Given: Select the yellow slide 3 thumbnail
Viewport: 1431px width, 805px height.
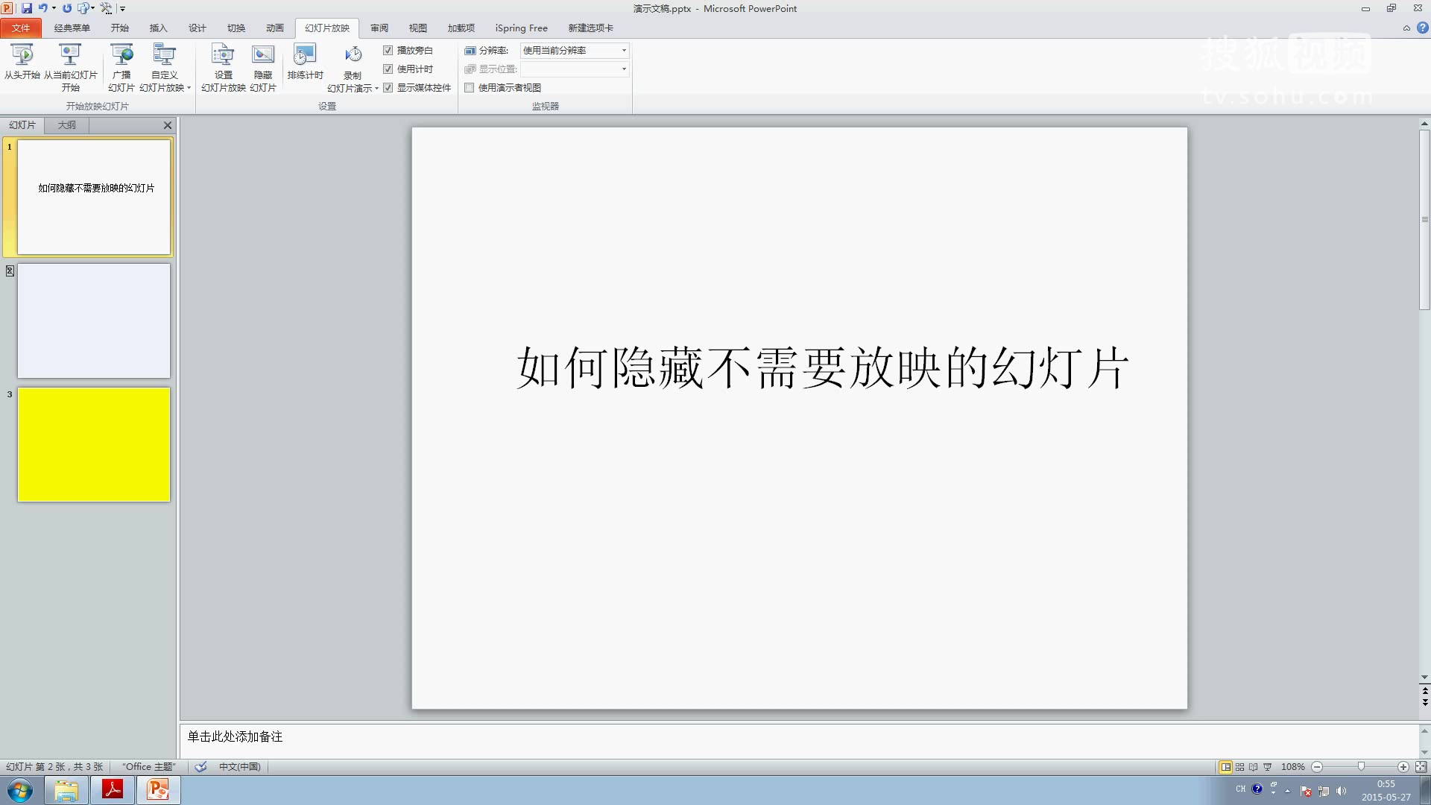Looking at the screenshot, I should (x=93, y=444).
